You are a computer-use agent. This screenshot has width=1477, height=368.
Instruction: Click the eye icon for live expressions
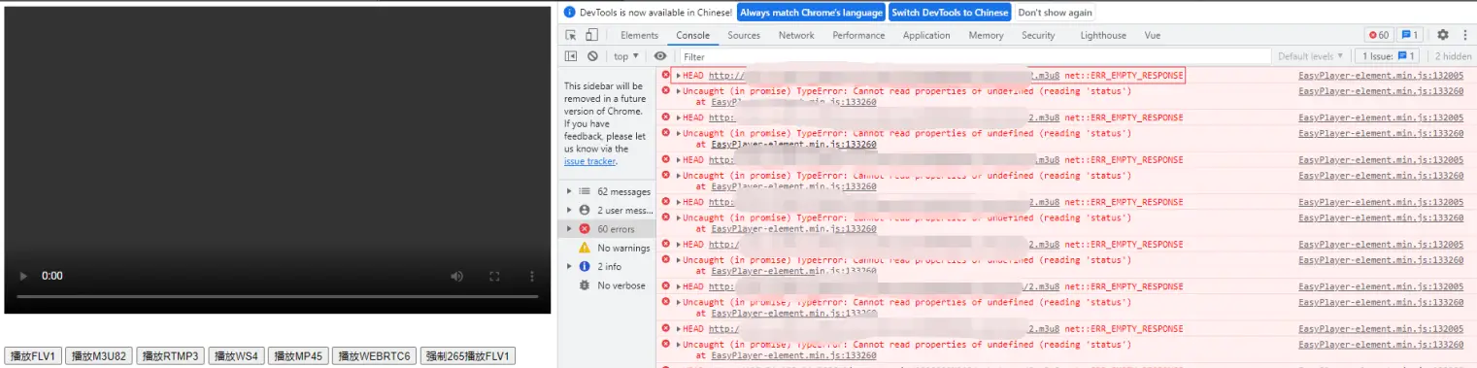pos(660,56)
